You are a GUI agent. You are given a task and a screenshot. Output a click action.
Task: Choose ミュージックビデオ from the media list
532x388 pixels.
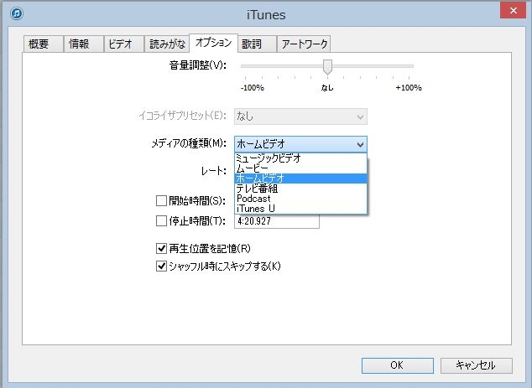tap(301, 158)
